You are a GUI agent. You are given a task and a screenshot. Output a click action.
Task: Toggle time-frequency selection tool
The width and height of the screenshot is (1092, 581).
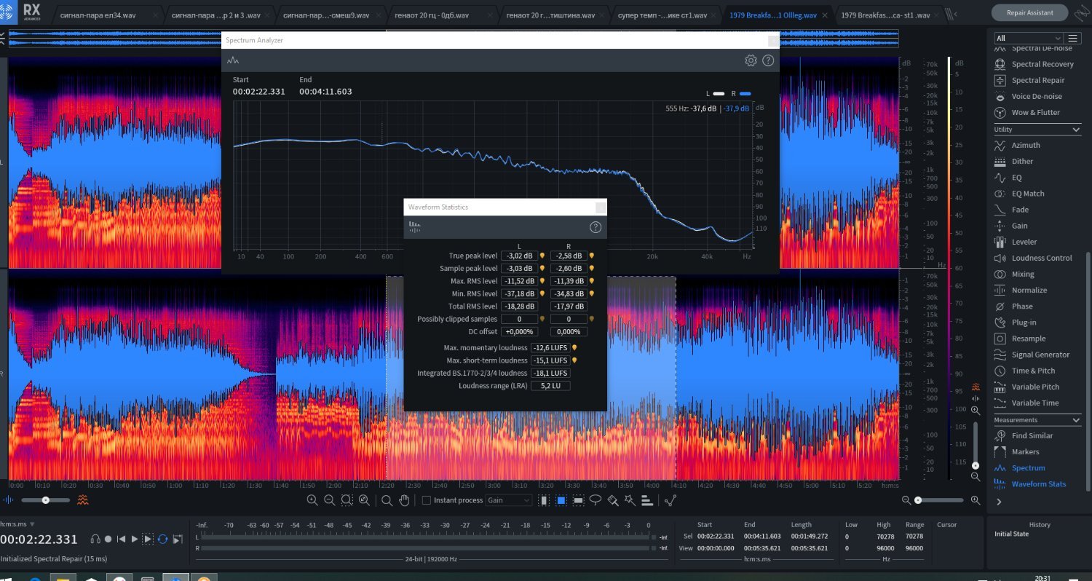click(x=561, y=500)
